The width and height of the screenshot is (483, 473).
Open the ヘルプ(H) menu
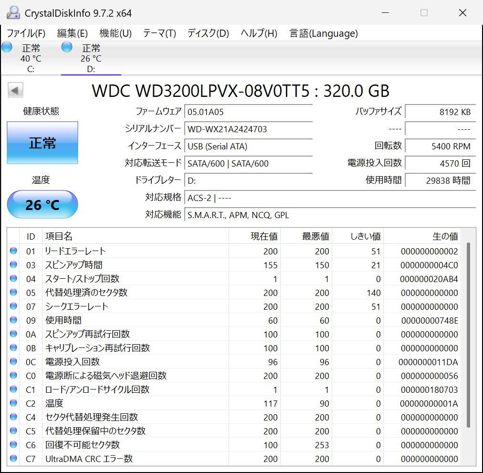(x=259, y=33)
